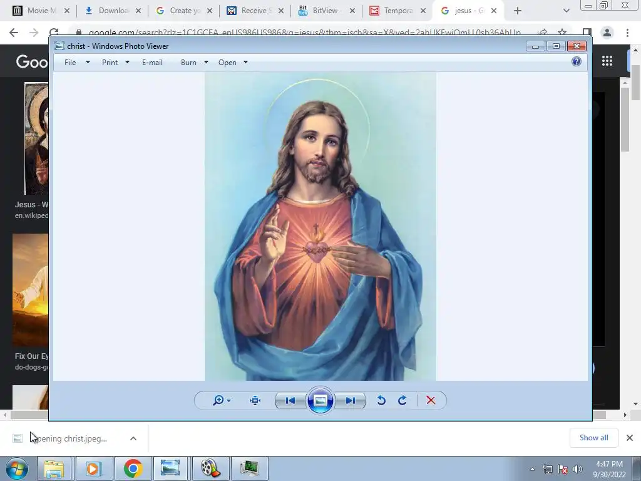Click the Actual Size fit button
641x481 pixels.
(x=255, y=400)
